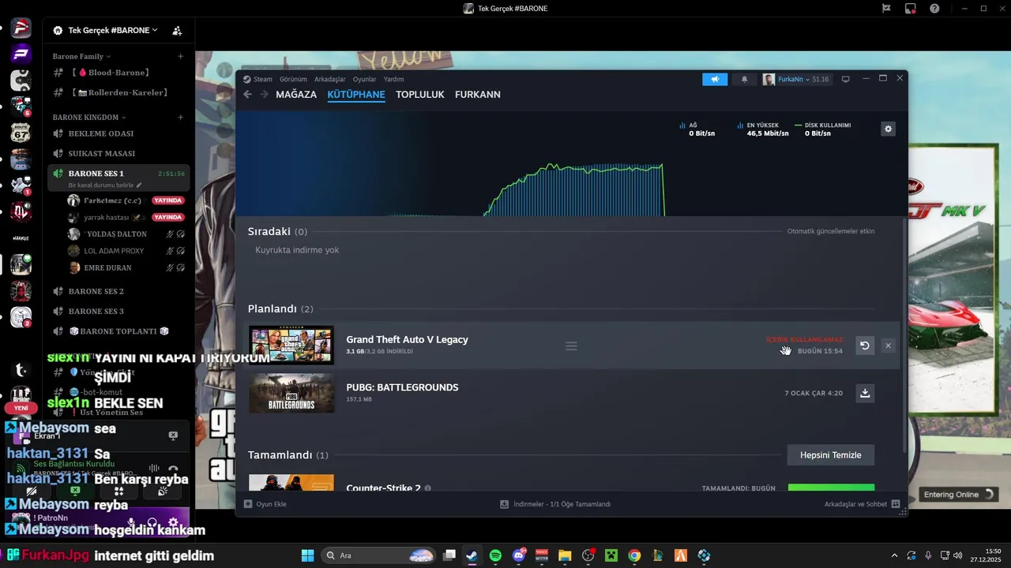Screen dimensions: 1011x568
Task: Toggle Discord noise suppression waveform icon
Action: (154, 469)
